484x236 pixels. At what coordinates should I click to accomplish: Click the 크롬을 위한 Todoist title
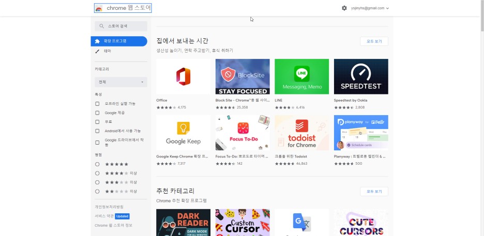tap(291, 156)
